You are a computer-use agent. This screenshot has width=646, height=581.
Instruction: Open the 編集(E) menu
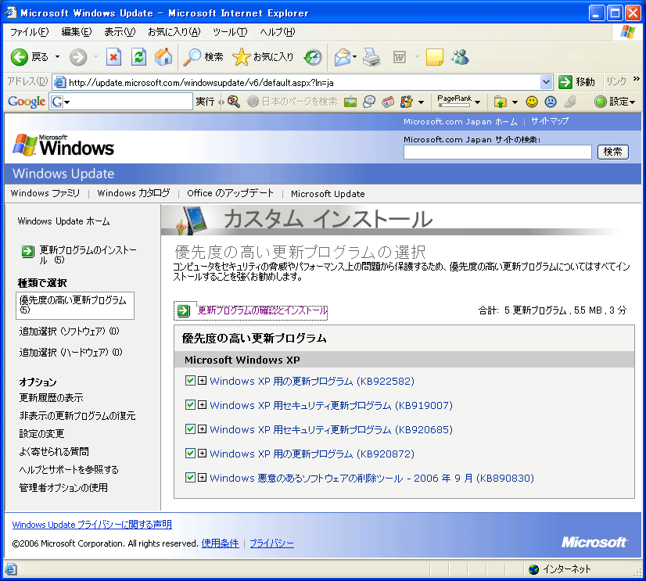click(x=76, y=32)
